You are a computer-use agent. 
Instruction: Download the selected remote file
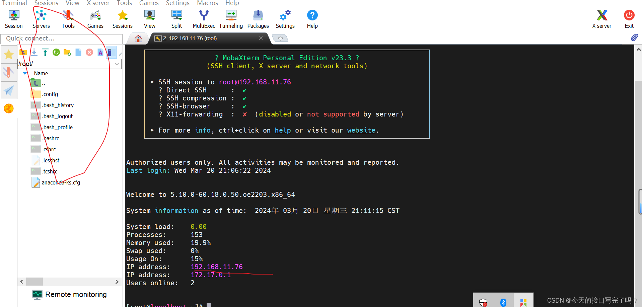click(34, 52)
